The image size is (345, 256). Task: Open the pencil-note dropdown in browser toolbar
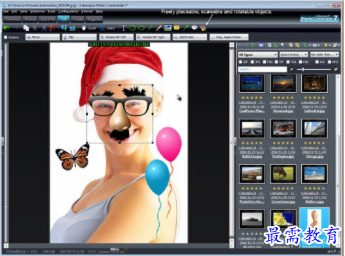[x=335, y=45]
